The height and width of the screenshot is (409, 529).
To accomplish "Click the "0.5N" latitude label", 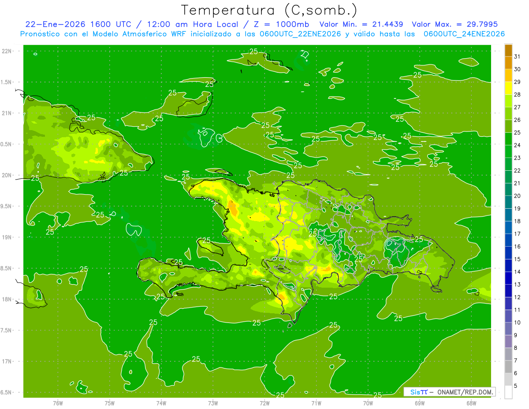I will point(6,144).
